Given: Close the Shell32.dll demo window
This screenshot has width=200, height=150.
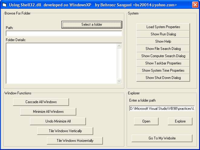Looking at the screenshot, I should point(195,5).
